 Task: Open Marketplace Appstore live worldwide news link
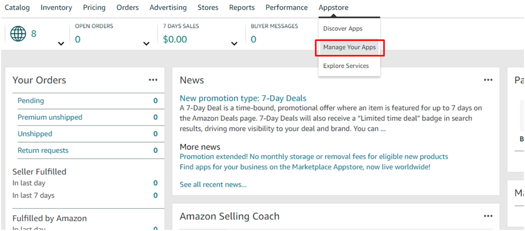pos(305,167)
